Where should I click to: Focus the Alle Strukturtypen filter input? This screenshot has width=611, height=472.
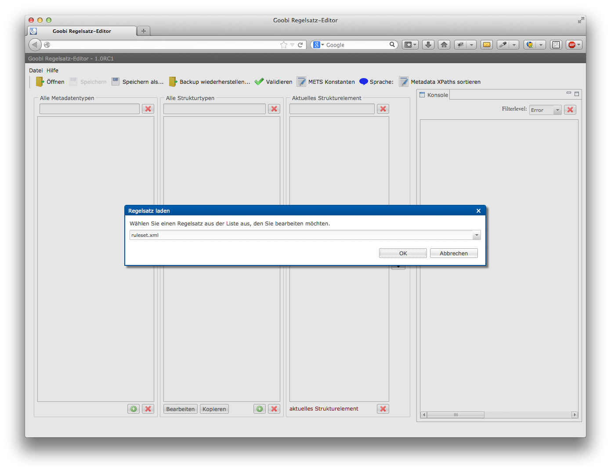pyautogui.click(x=214, y=109)
